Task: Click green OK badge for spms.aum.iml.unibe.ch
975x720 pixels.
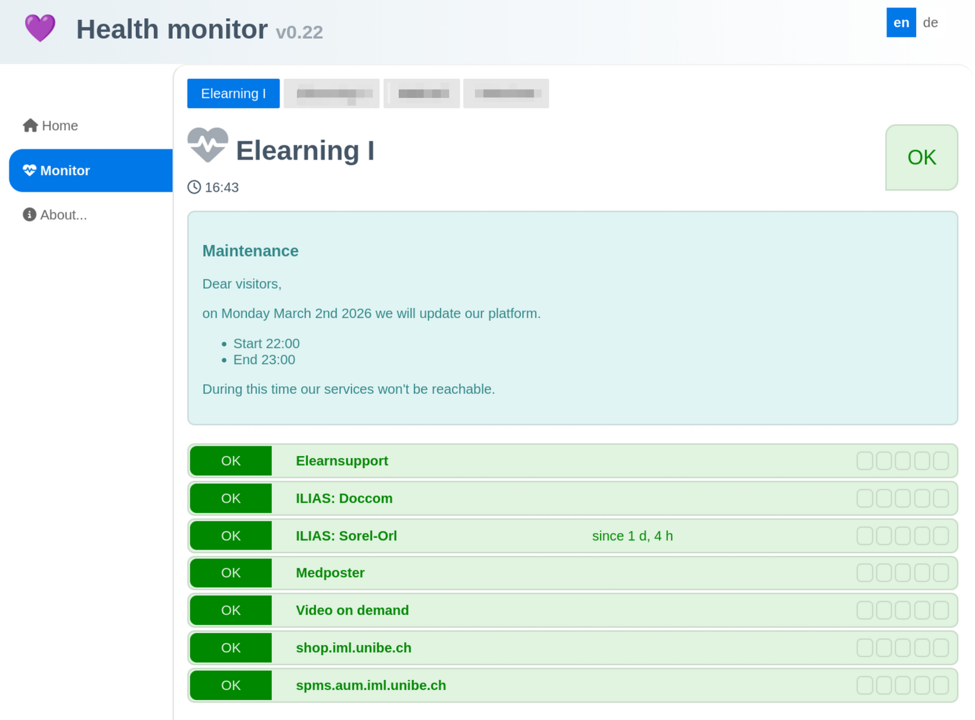Action: tap(231, 685)
